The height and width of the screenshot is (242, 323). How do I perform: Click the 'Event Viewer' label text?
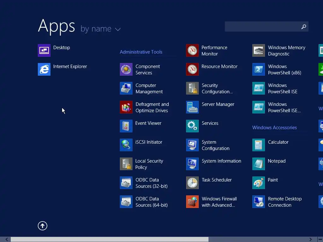(x=148, y=123)
